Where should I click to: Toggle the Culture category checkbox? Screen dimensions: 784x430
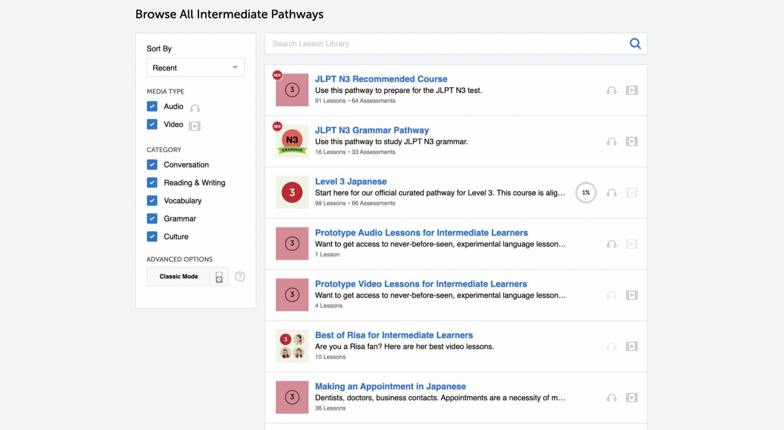point(152,236)
